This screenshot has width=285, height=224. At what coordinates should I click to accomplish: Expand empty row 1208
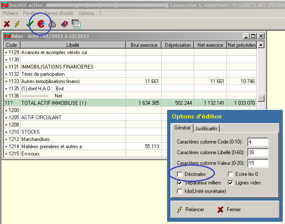click(x=6, y=125)
